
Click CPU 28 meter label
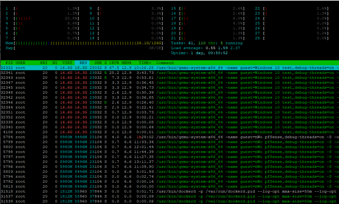257,38
